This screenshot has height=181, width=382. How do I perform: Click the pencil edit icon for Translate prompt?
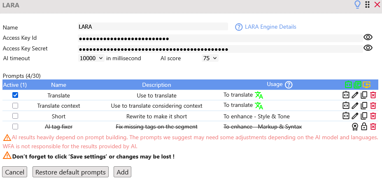click(355, 95)
